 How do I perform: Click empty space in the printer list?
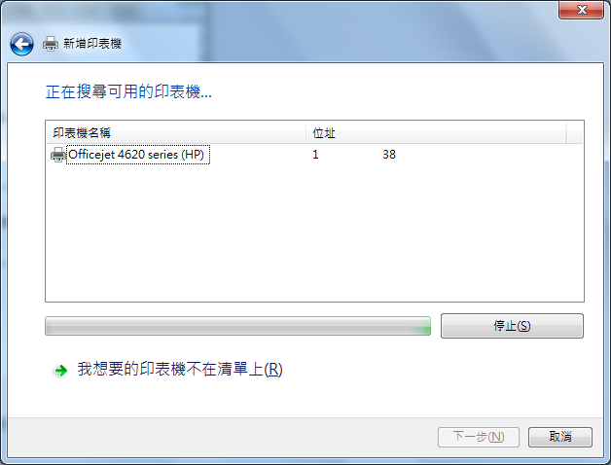pos(314,233)
